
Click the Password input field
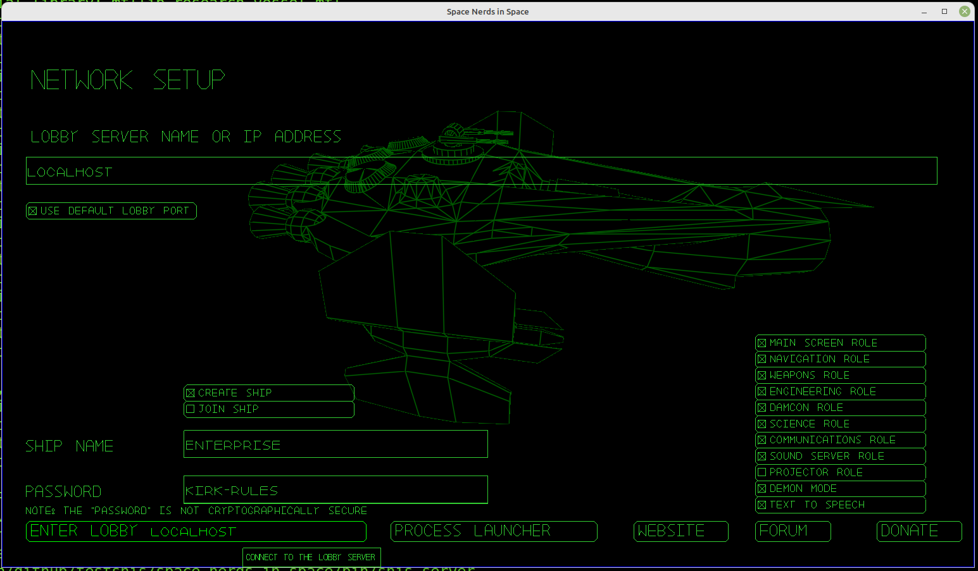pos(335,489)
